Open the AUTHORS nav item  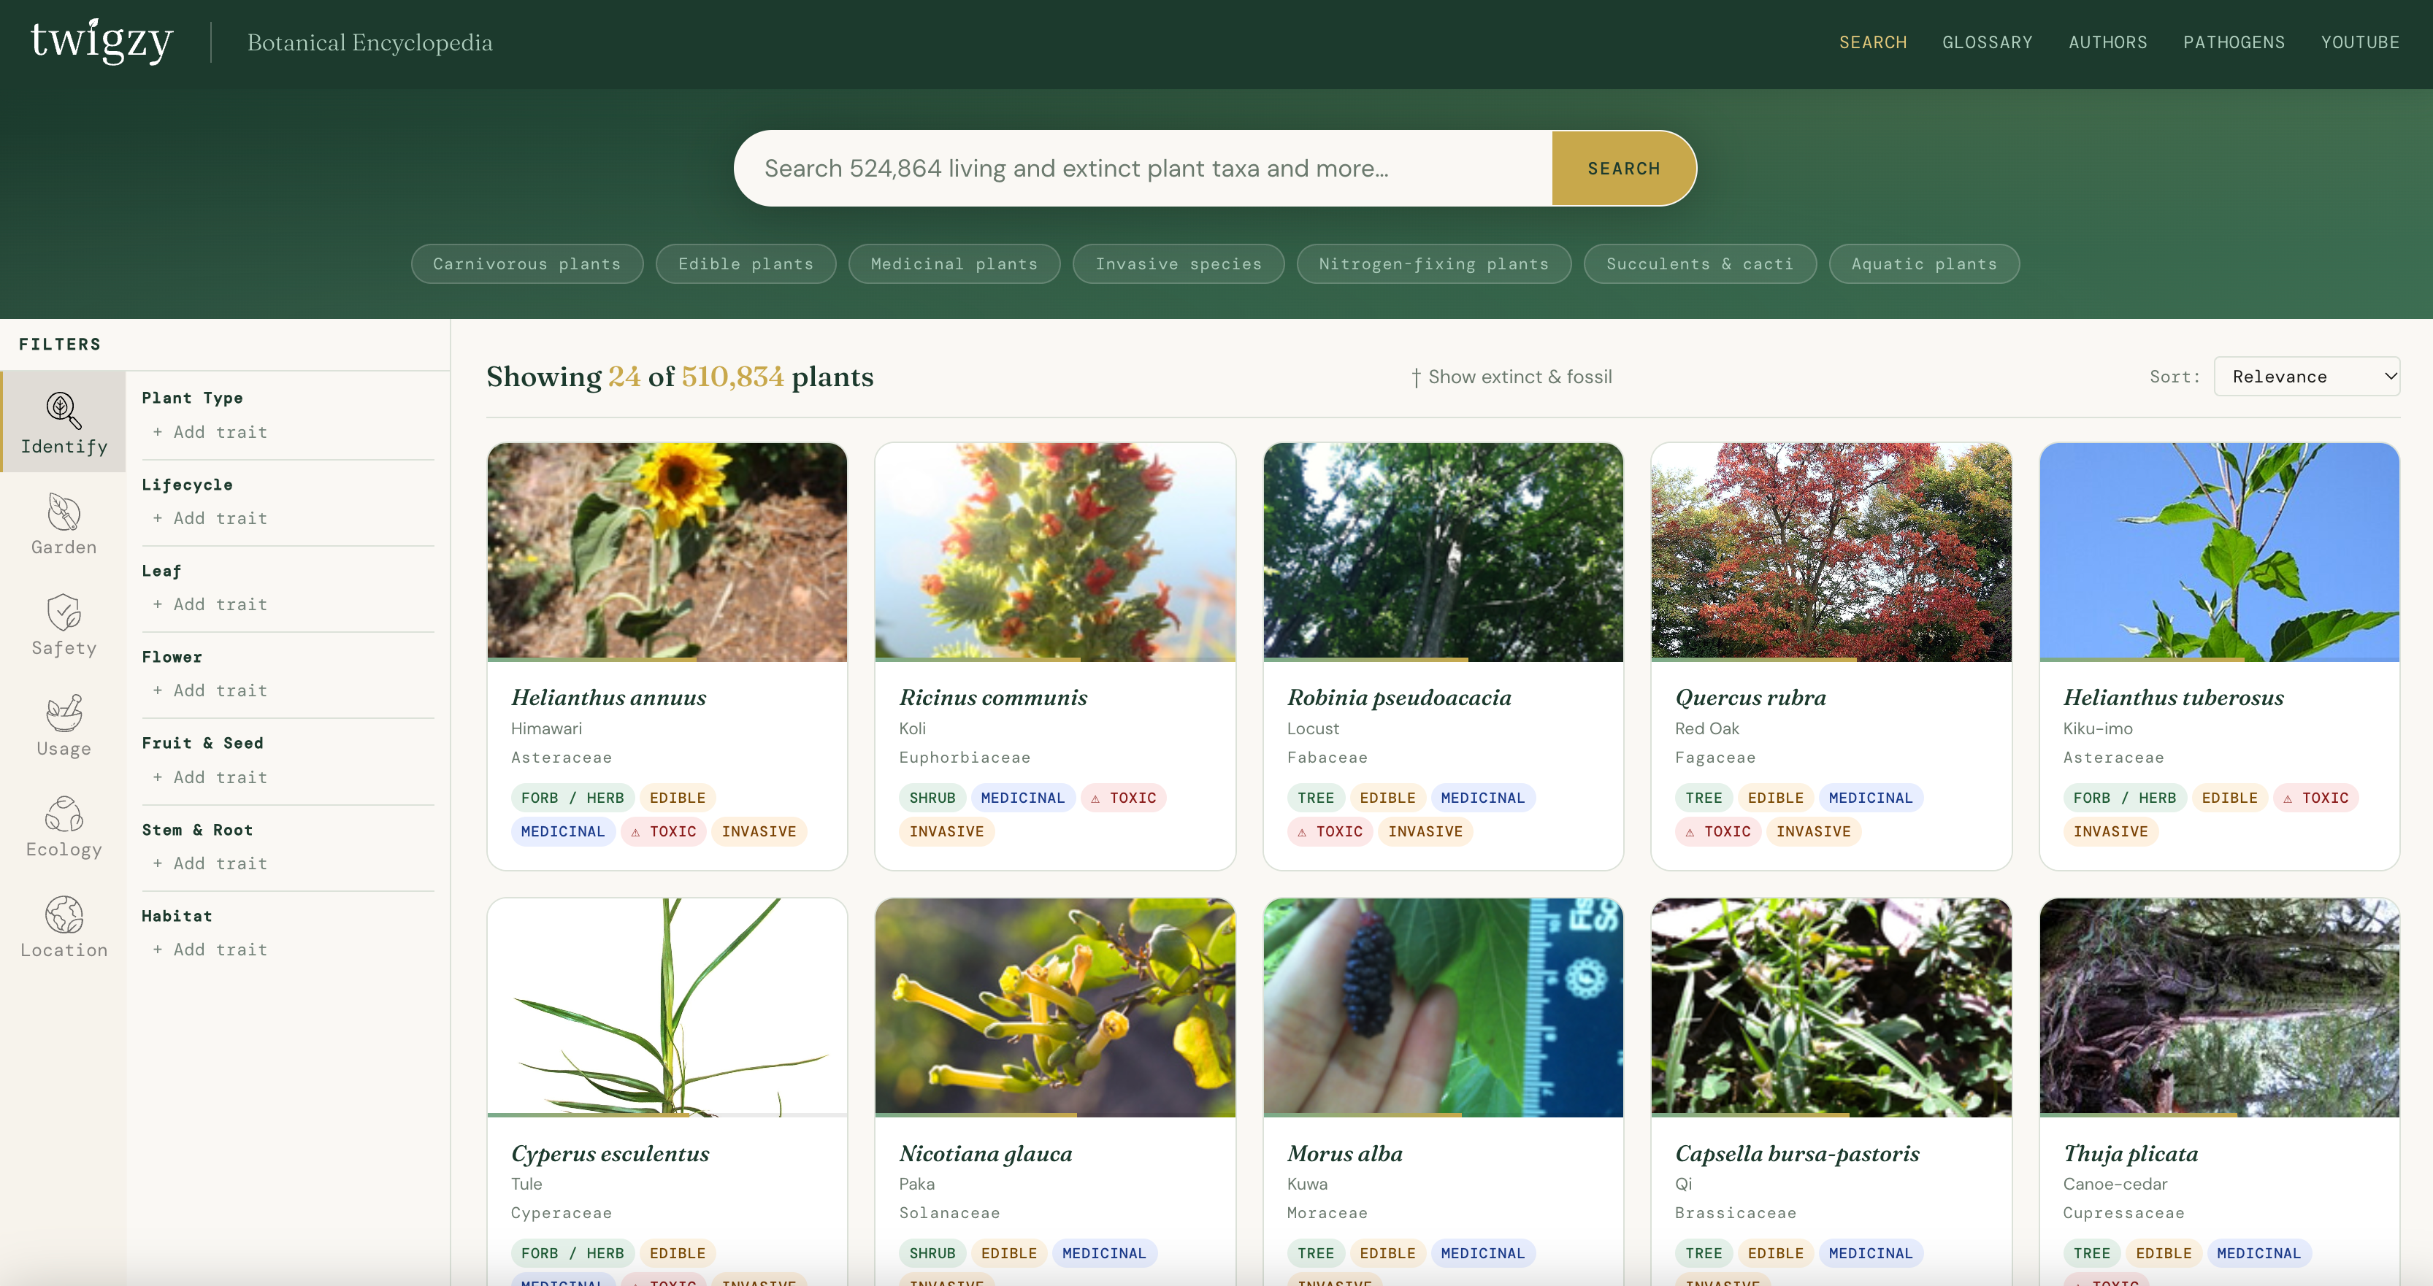2107,42
